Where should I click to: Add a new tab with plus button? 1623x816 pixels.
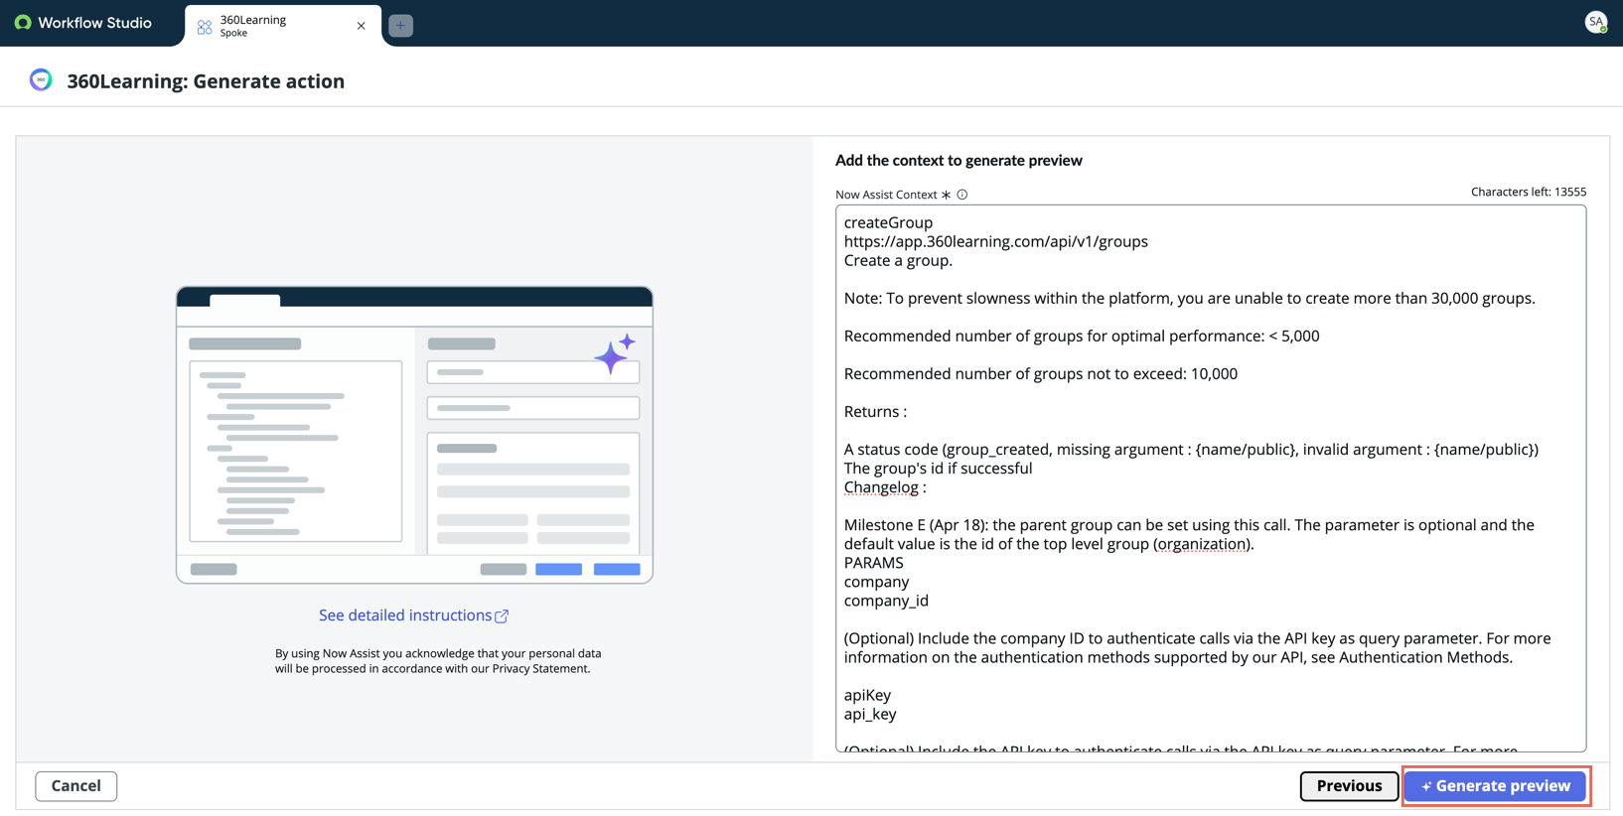pyautogui.click(x=400, y=25)
